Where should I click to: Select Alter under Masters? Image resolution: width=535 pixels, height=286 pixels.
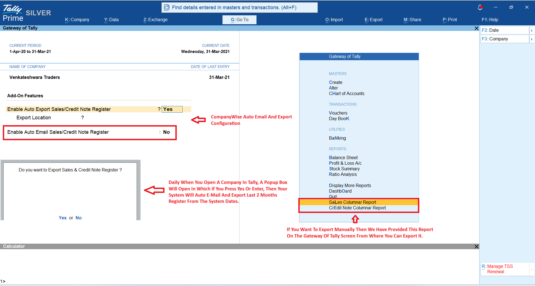pos(333,88)
